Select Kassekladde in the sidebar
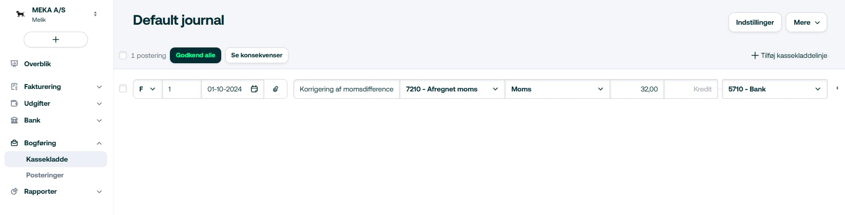845x215 pixels. coord(47,159)
